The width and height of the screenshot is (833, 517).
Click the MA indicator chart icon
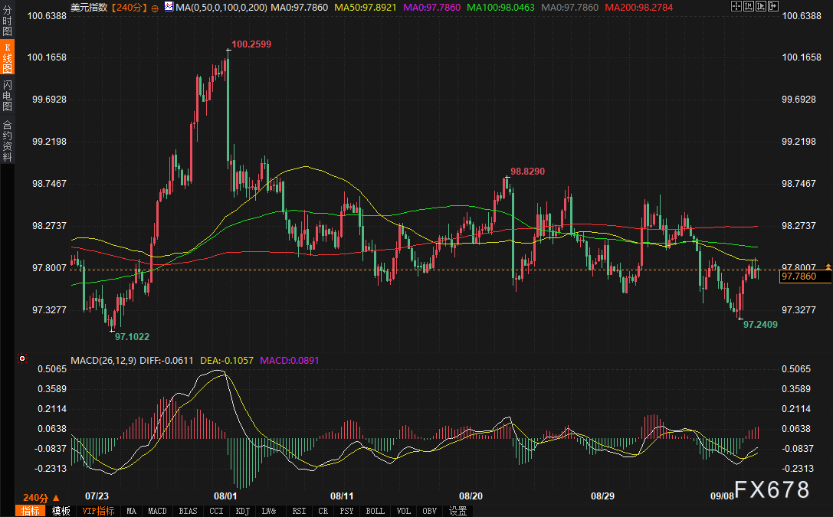tap(168, 6)
